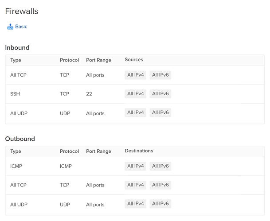Select All IPv4 destination for outbound All TCP

pos(136,185)
